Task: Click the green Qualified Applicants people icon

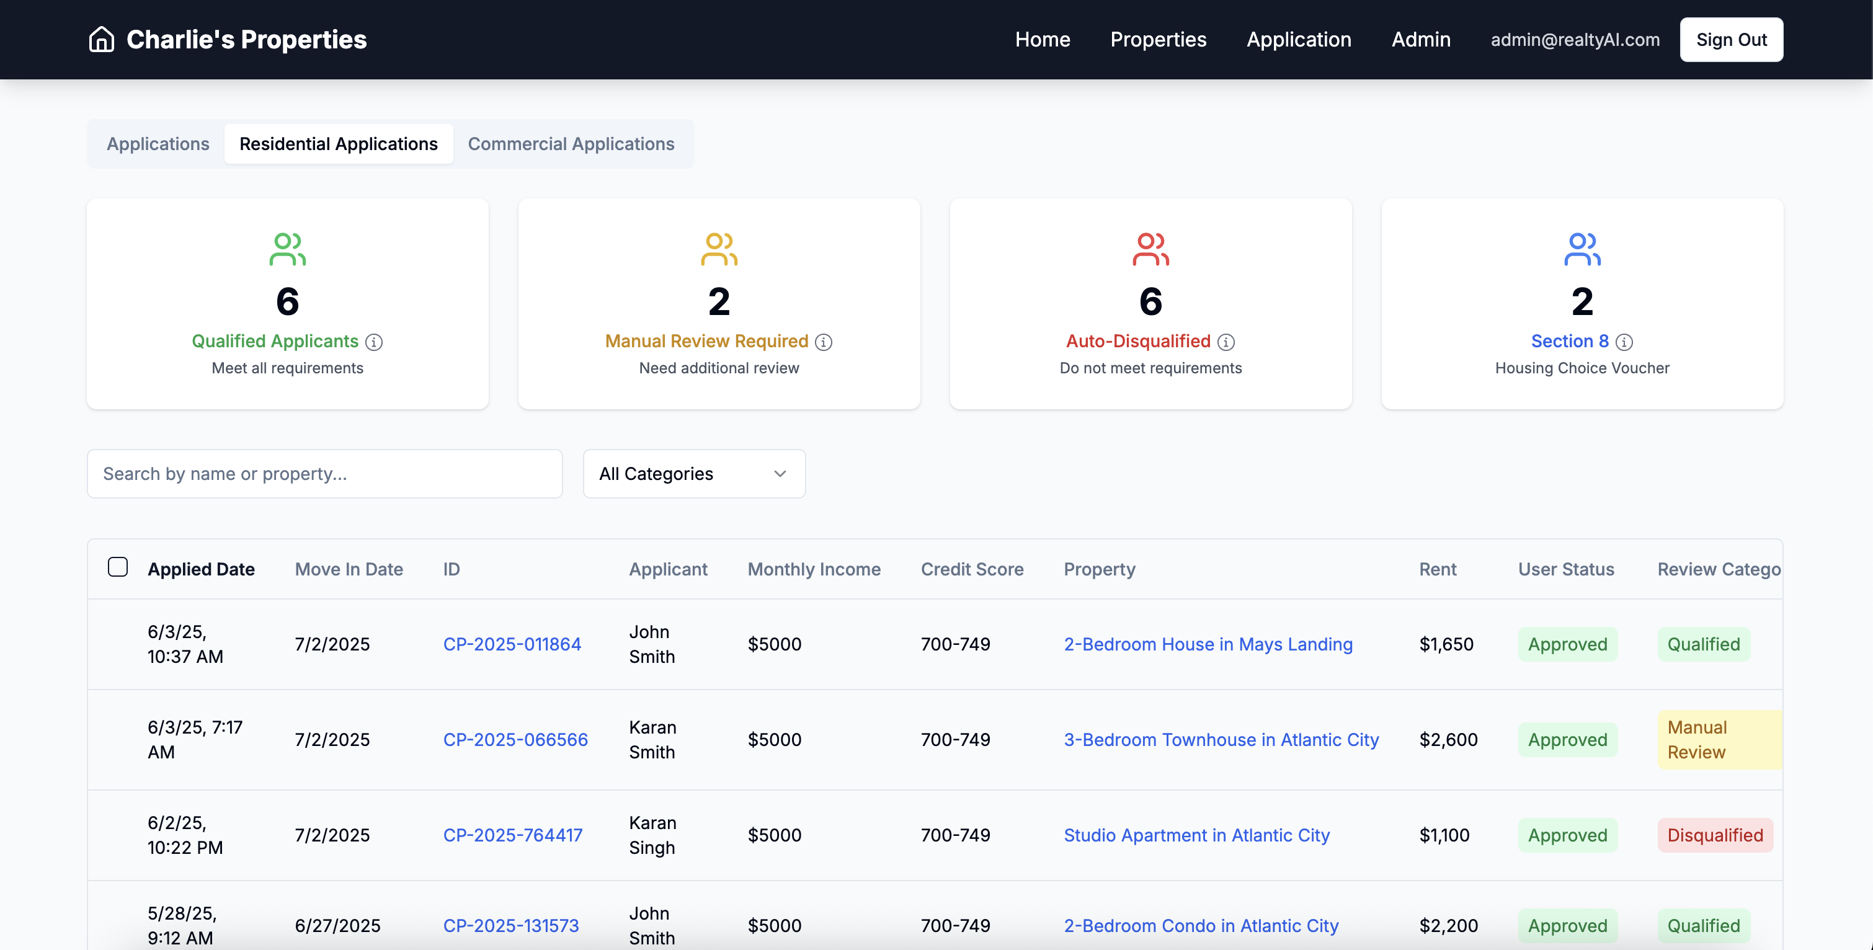Action: [x=287, y=249]
